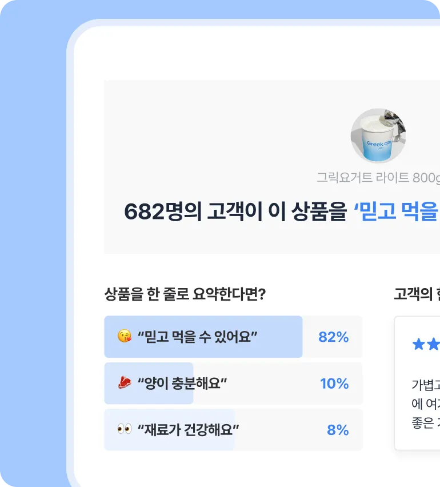
Task: Click the 10% percentage value
Action: [334, 383]
